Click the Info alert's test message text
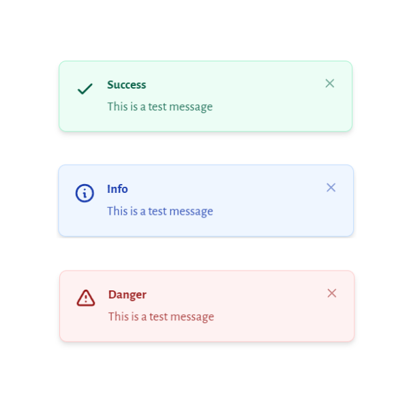409x409 pixels. pos(160,211)
